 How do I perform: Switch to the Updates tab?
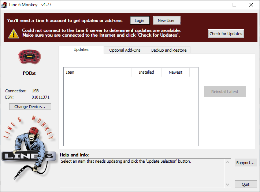click(x=81, y=50)
